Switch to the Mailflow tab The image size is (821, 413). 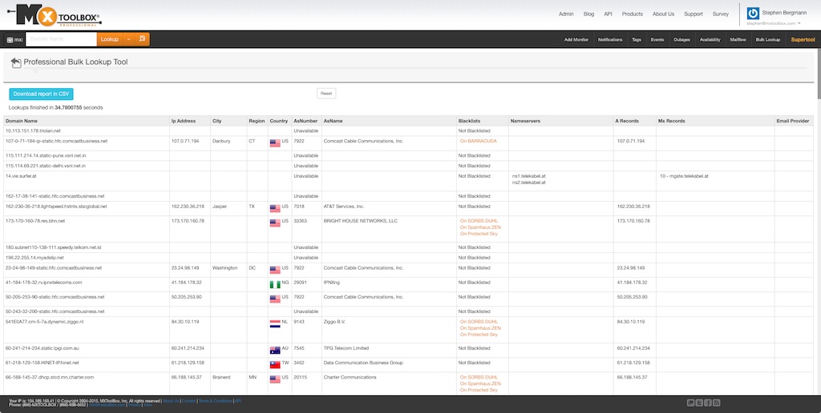(x=738, y=40)
